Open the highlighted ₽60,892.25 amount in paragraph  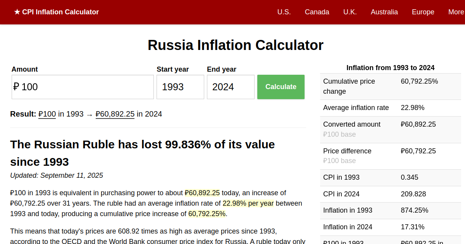pyautogui.click(x=202, y=192)
